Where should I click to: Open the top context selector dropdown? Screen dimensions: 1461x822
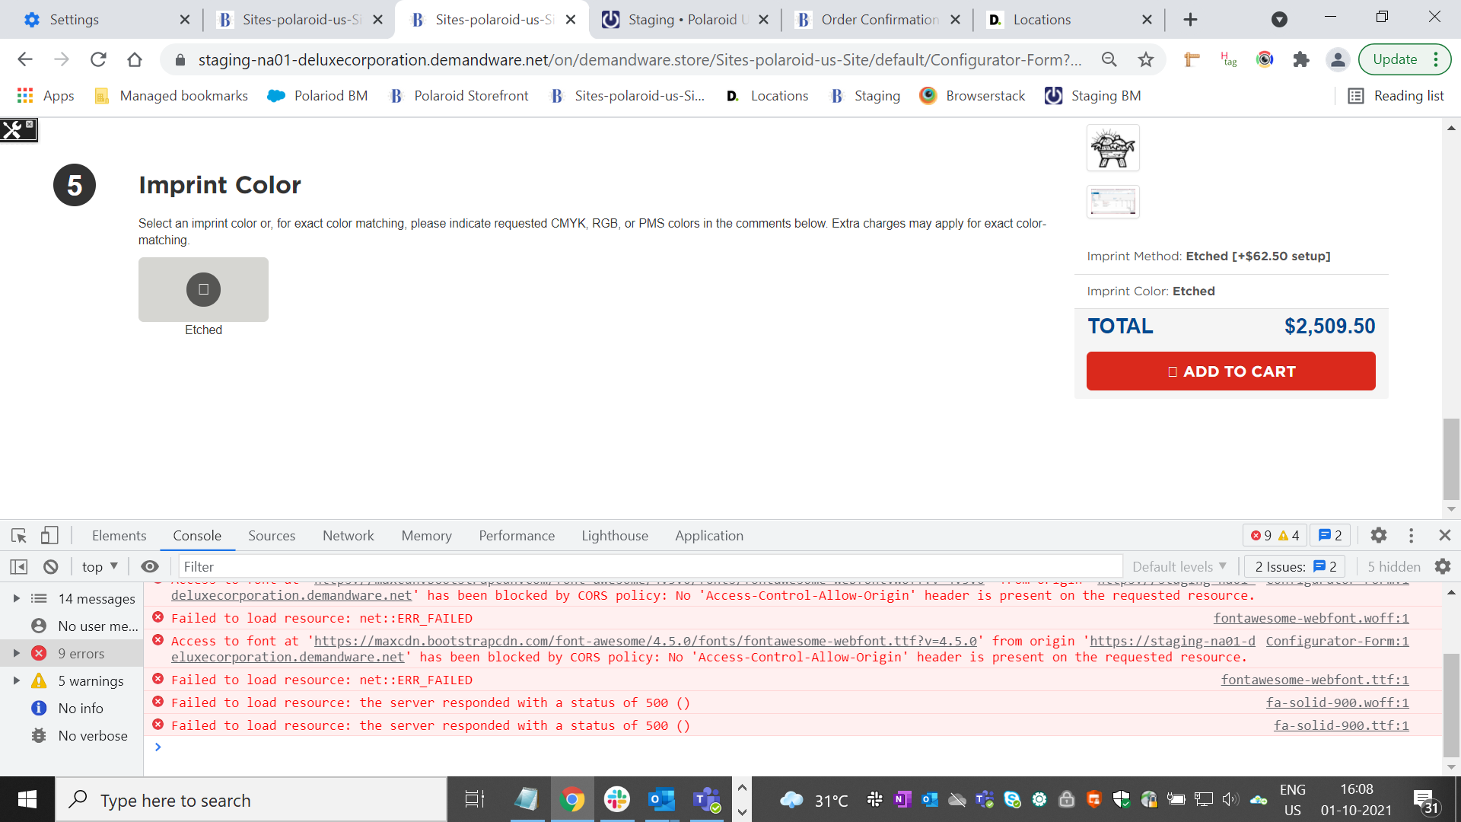coord(100,567)
